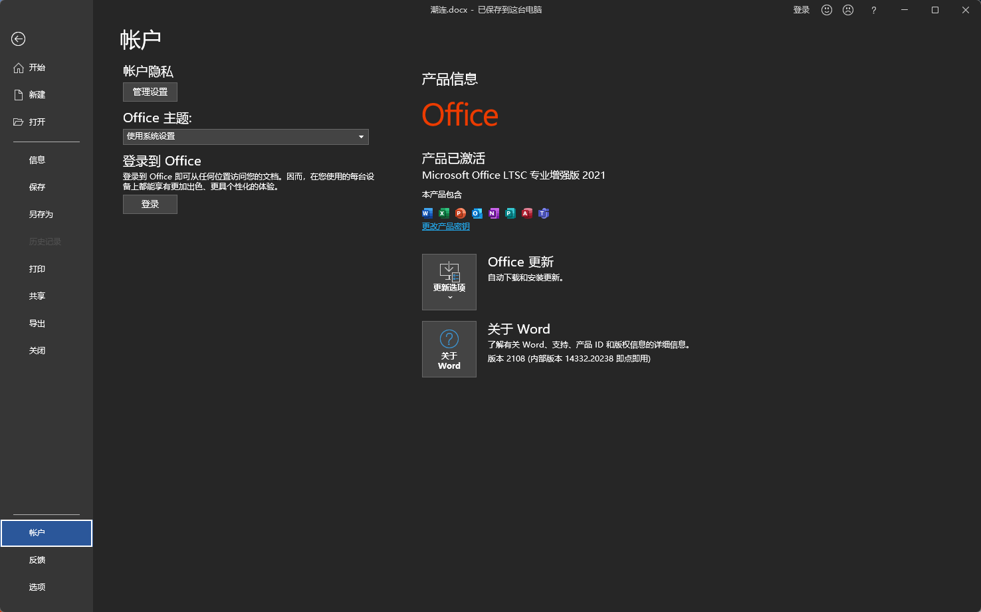Select the PowerPoint product icon

tap(460, 213)
